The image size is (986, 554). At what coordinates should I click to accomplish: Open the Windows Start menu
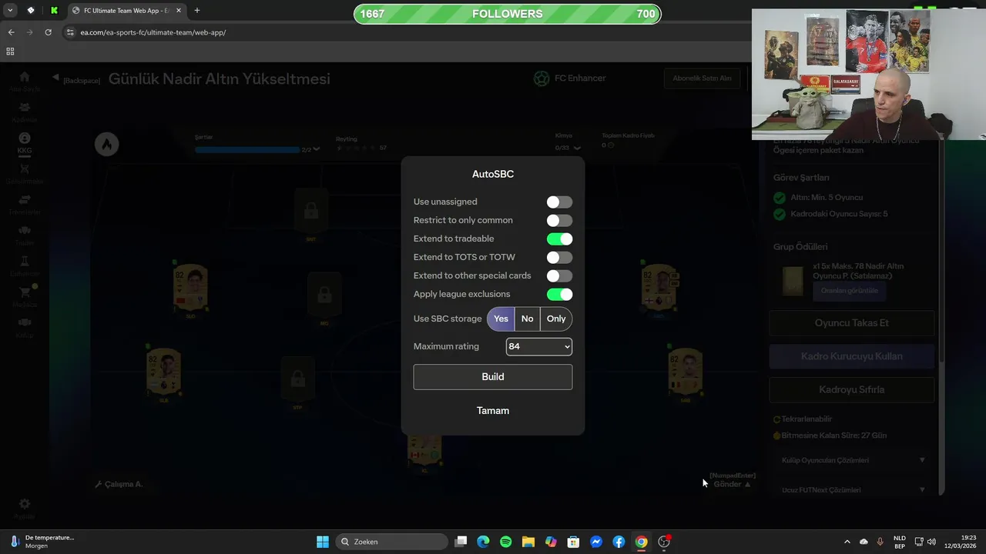[x=323, y=542]
